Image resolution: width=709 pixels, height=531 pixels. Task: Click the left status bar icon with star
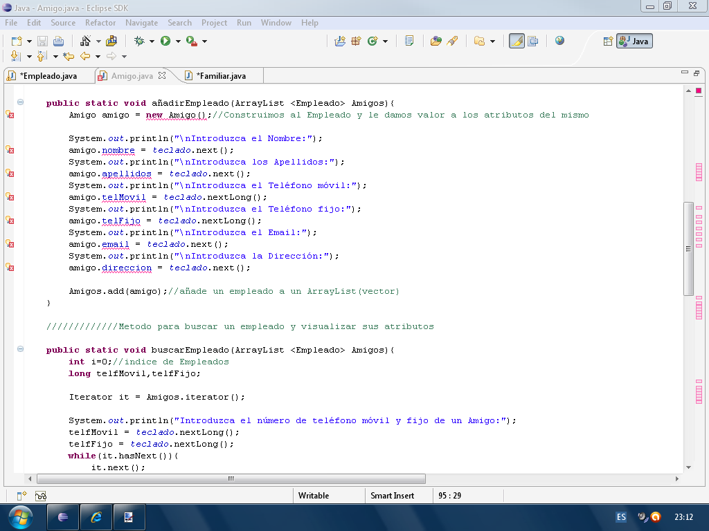click(21, 496)
